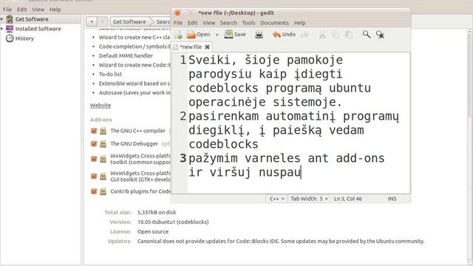Uncheck WxWidgets GUI toolkit GTK+ development add-on
Viewport: 473px width, 266px height.
[94, 177]
